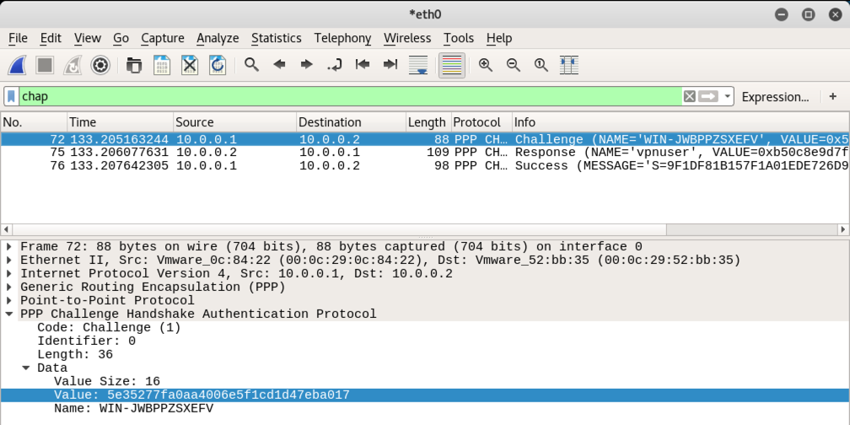Viewport: 850px width, 425px height.
Task: Toggle auto-scroll during live capture
Action: (x=418, y=65)
